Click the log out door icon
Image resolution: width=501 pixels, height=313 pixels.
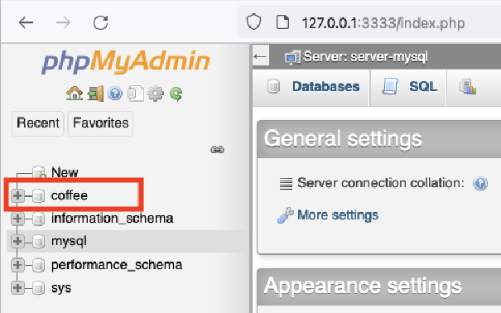[x=95, y=94]
